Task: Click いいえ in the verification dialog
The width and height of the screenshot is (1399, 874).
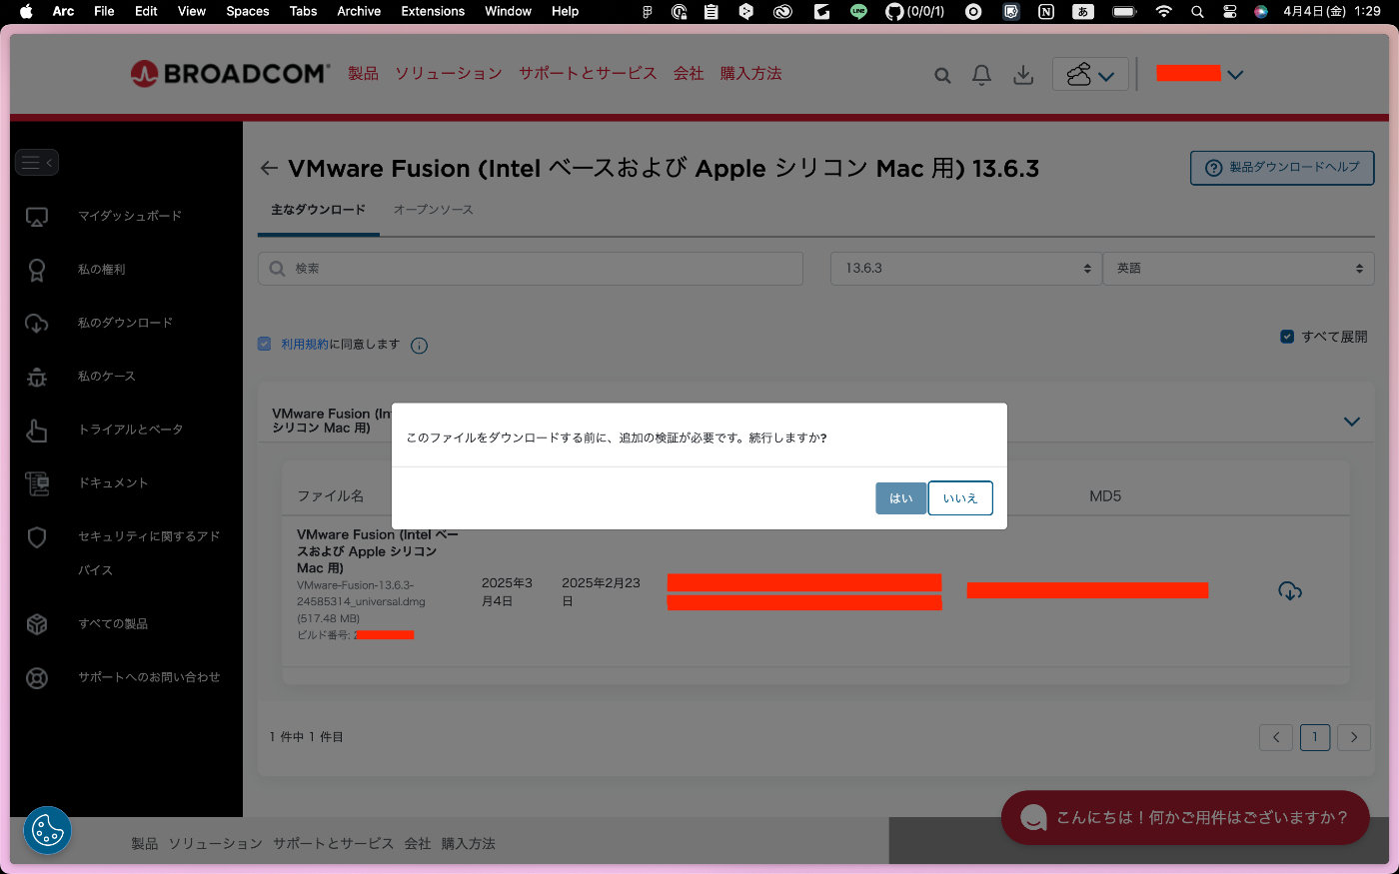Action: click(x=960, y=498)
